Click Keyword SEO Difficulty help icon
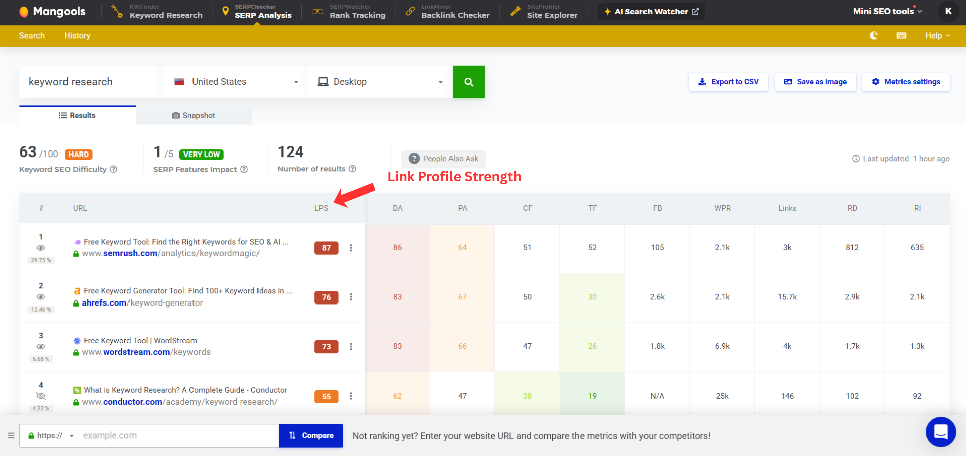This screenshot has height=456, width=966. click(x=114, y=169)
